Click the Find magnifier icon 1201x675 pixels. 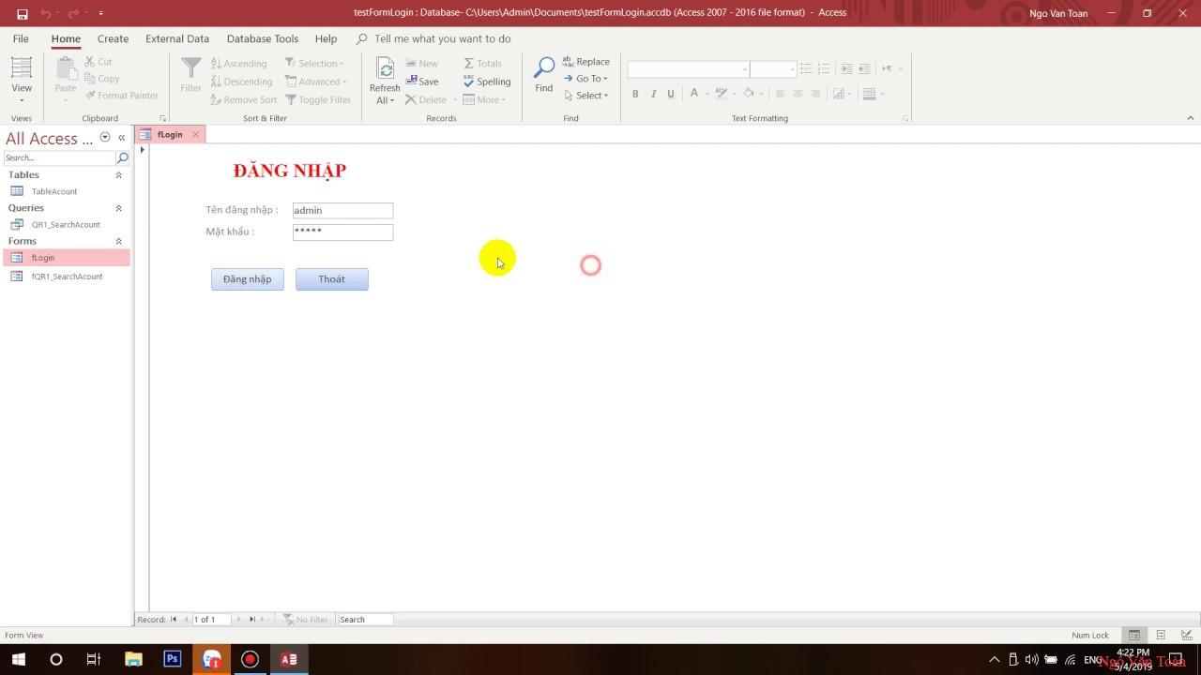(544, 68)
